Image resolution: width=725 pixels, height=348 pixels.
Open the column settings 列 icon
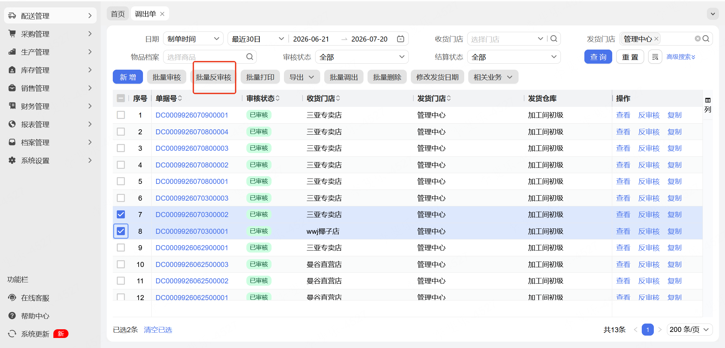pyautogui.click(x=708, y=105)
